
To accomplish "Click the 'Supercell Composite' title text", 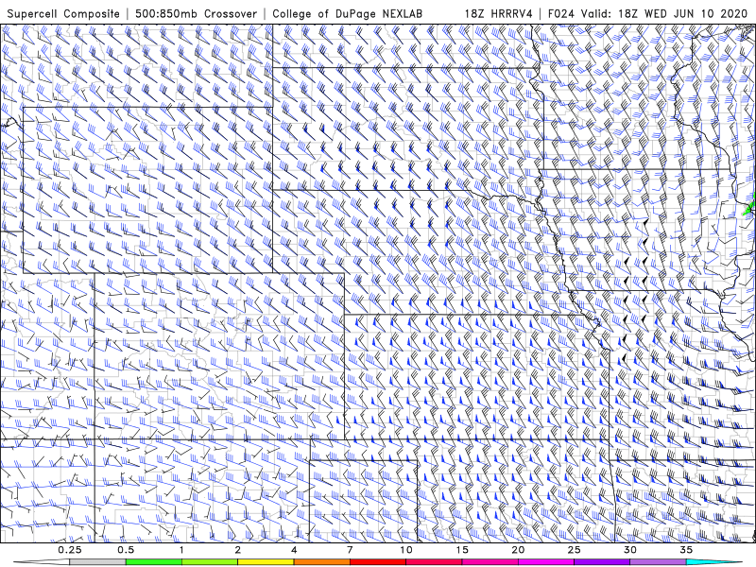I will [x=63, y=13].
